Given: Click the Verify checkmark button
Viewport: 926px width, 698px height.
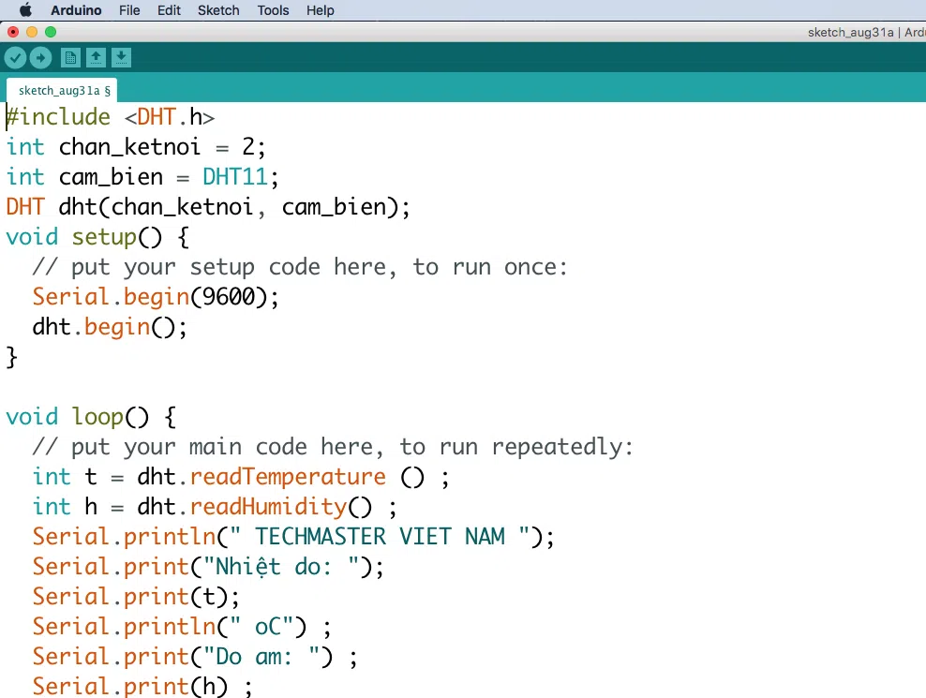Looking at the screenshot, I should [15, 58].
